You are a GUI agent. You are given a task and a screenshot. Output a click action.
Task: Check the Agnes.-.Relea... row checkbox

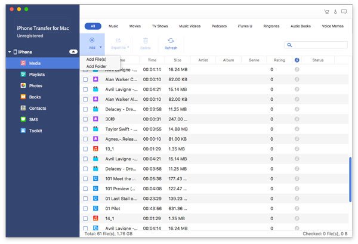pyautogui.click(x=85, y=139)
